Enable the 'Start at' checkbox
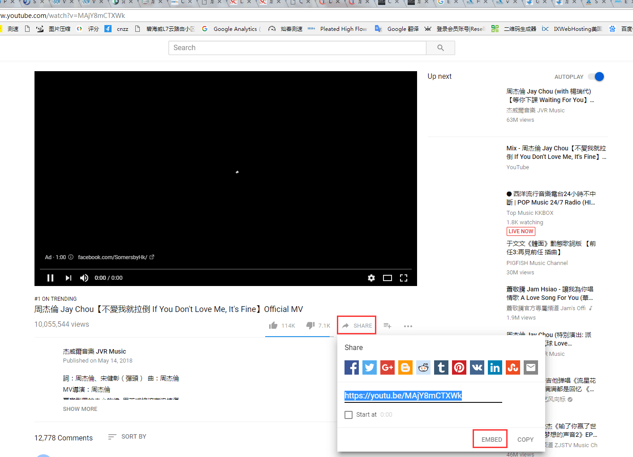This screenshot has height=457, width=633. coord(349,414)
